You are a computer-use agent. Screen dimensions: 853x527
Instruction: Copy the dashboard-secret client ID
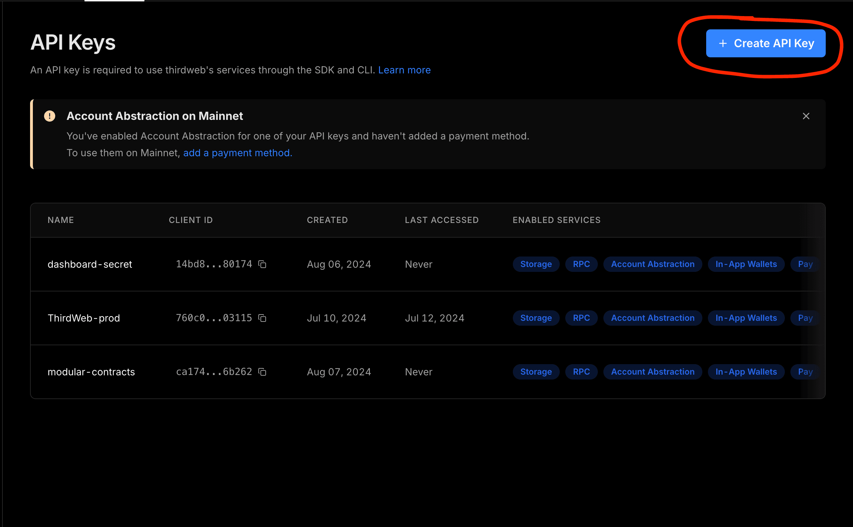coord(262,264)
